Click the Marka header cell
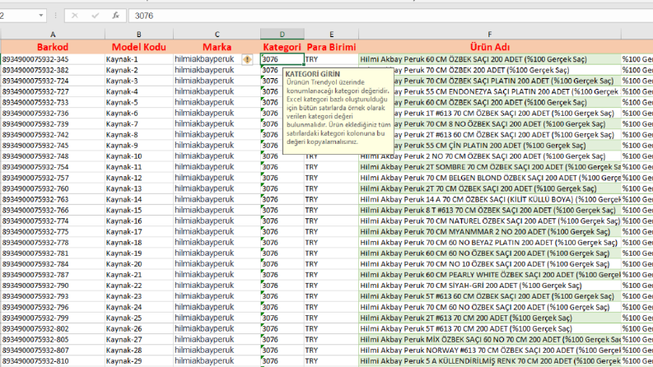The width and height of the screenshot is (653, 367). 217,47
